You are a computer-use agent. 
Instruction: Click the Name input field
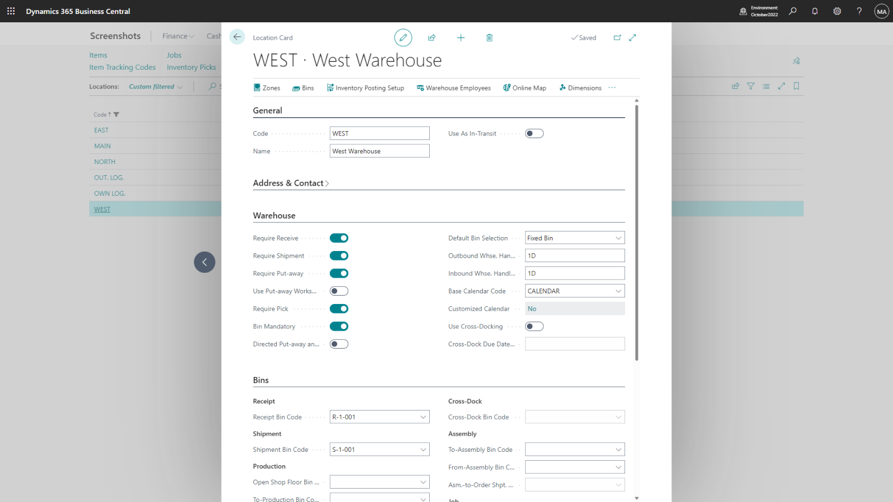[x=380, y=151]
